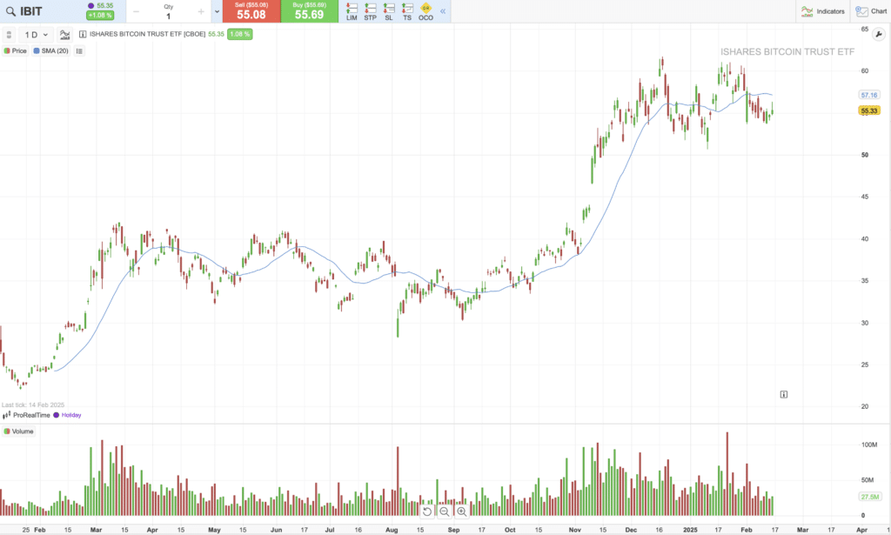The width and height of the screenshot is (891, 535).
Task: Click the blue 57.16 SMA price label
Action: click(x=869, y=95)
